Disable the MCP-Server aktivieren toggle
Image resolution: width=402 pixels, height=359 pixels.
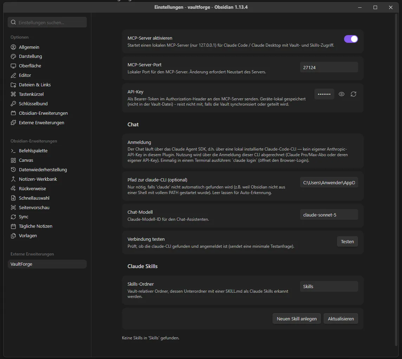click(351, 39)
